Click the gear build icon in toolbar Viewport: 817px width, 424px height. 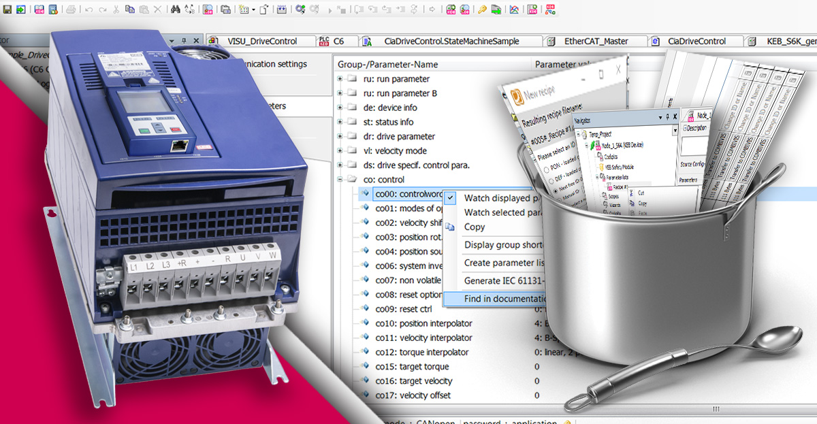coord(301,10)
